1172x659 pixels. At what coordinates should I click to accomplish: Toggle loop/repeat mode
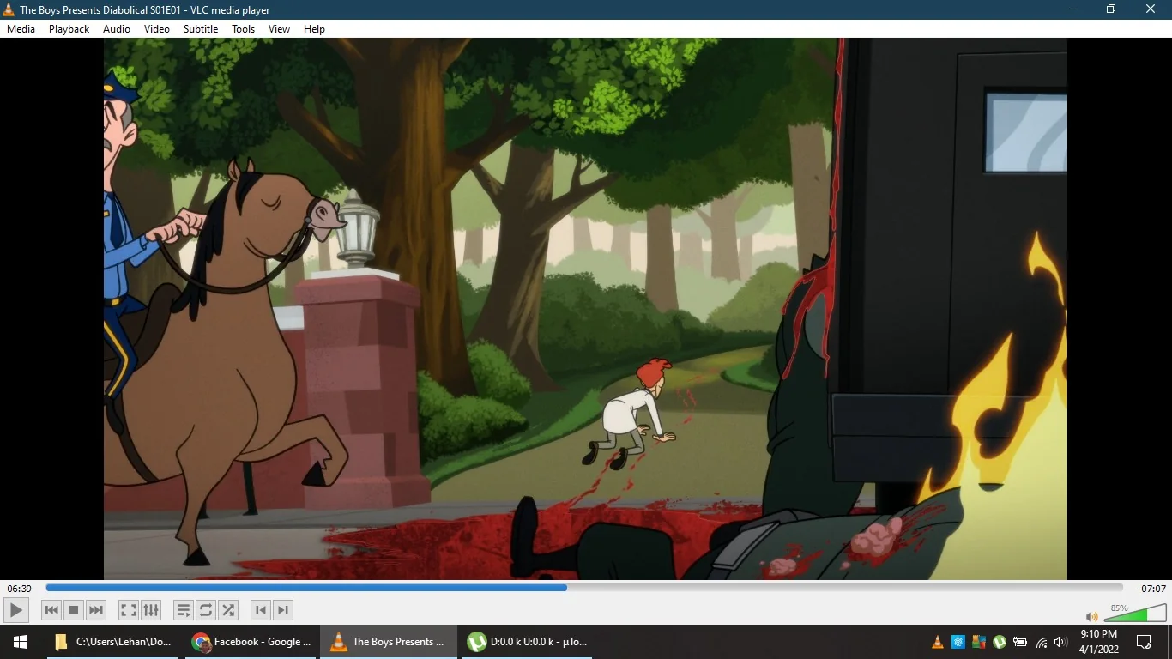pyautogui.click(x=206, y=610)
